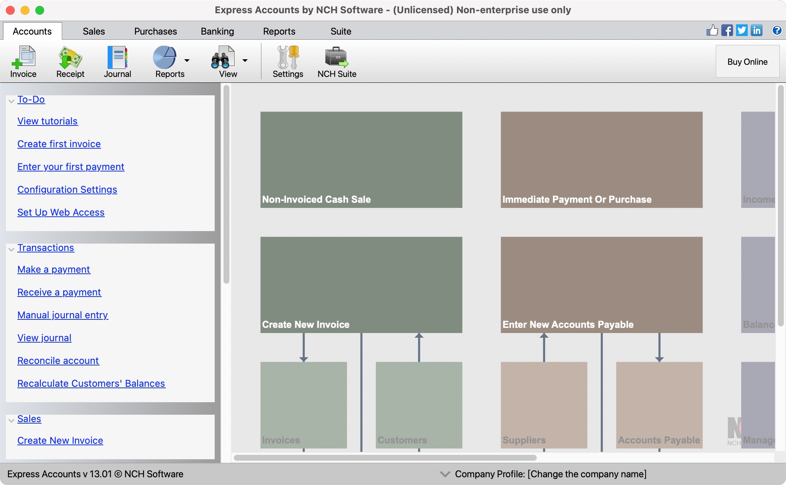Click Immediate Payment Or Purchase tile
The width and height of the screenshot is (786, 485).
click(601, 160)
